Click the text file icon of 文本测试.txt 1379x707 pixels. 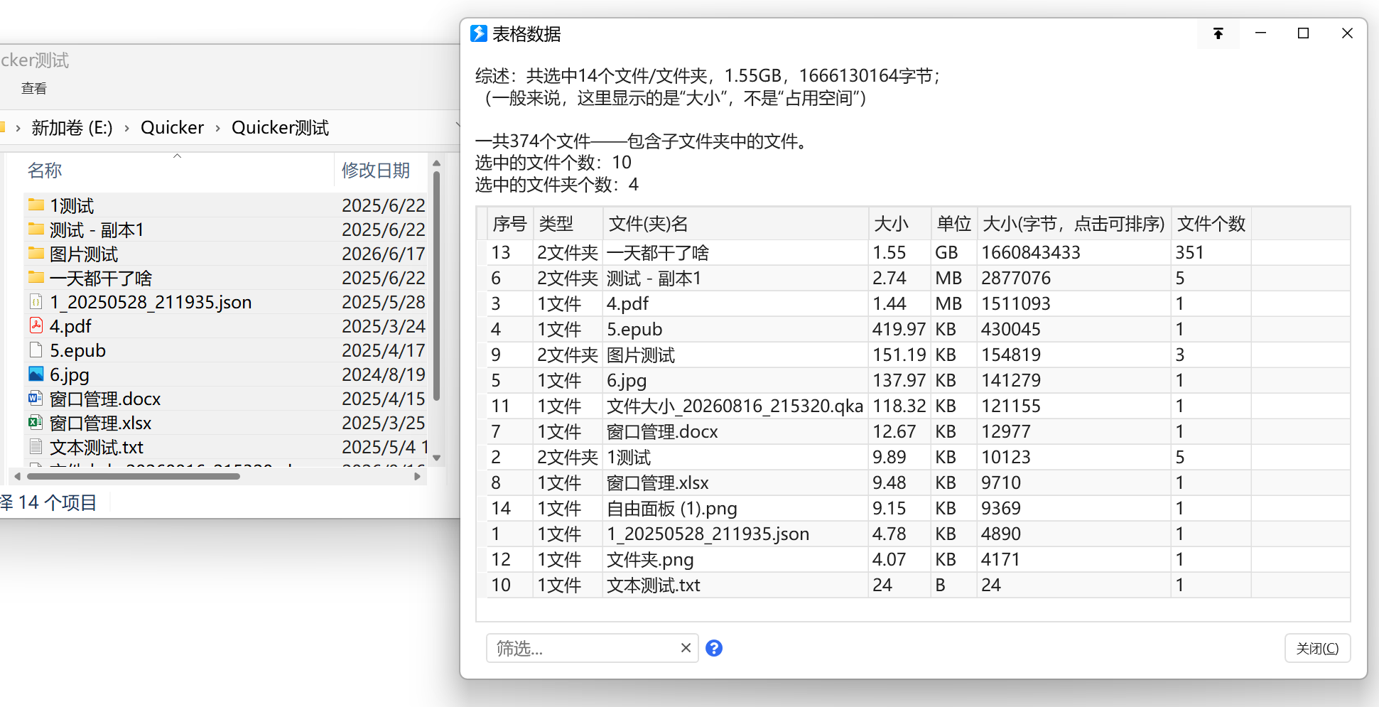coord(36,446)
